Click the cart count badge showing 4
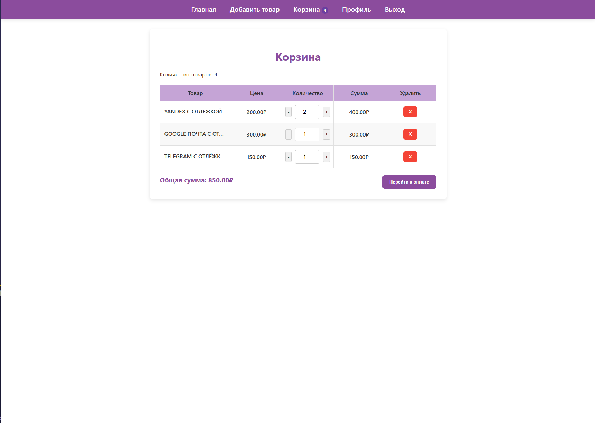The height and width of the screenshot is (423, 595). [x=325, y=10]
